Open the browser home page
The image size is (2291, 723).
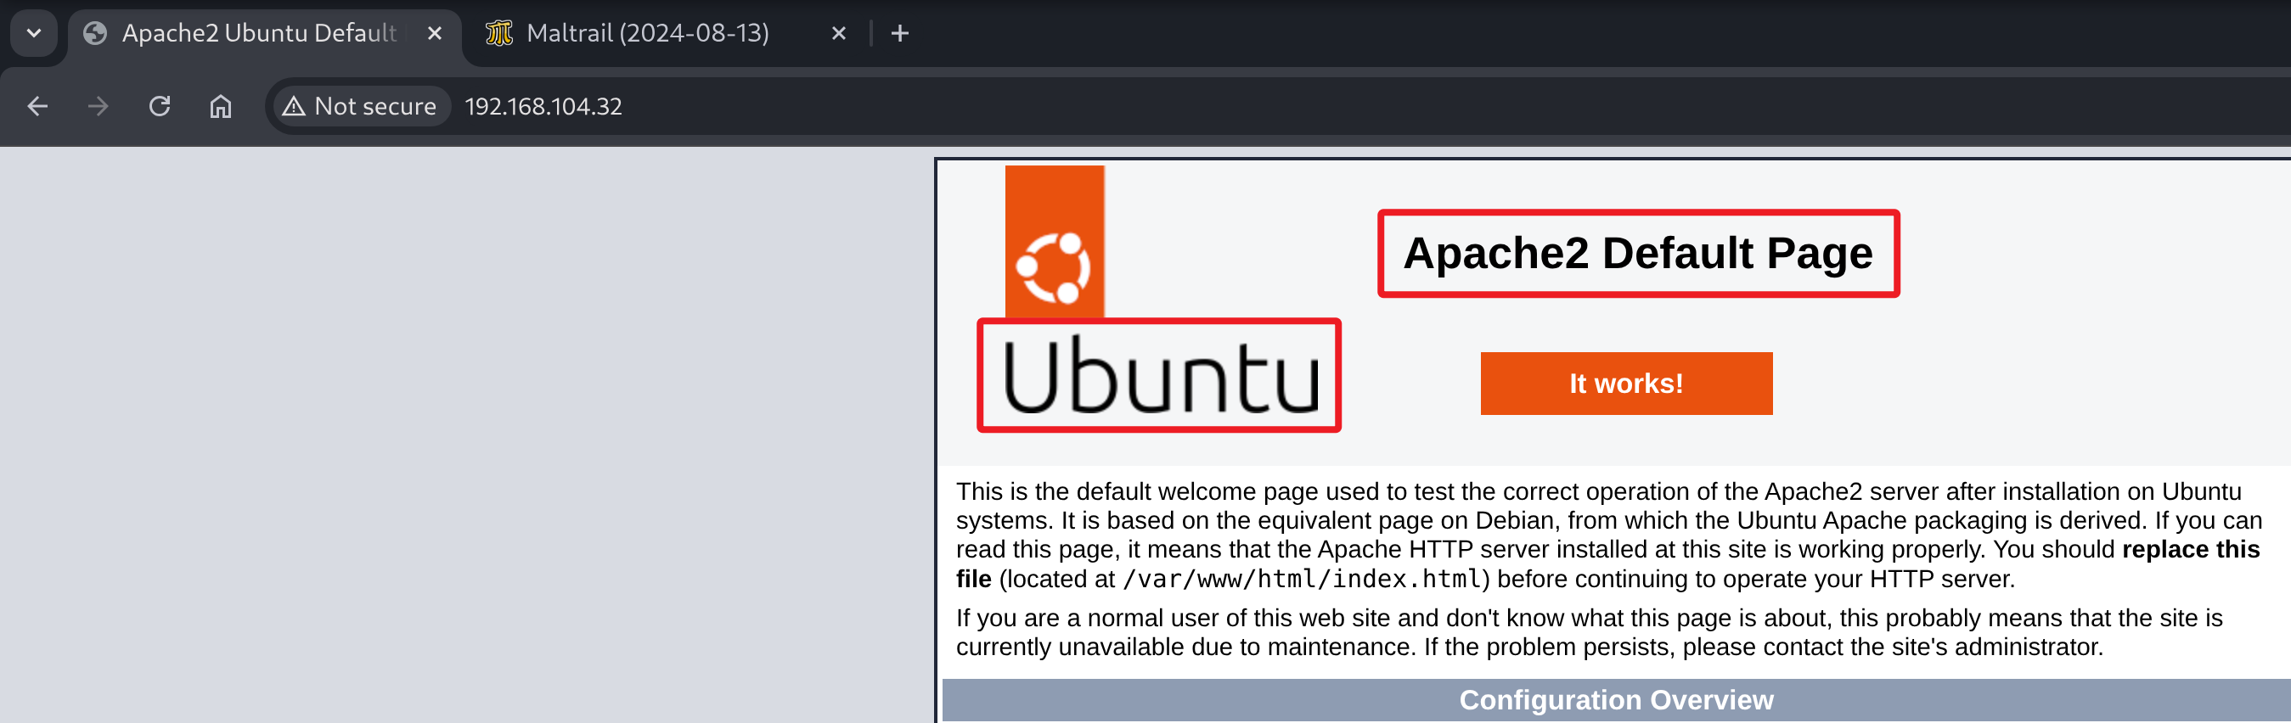pos(221,107)
